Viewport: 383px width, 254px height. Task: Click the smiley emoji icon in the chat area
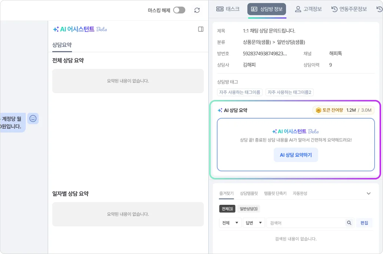pyautogui.click(x=33, y=118)
